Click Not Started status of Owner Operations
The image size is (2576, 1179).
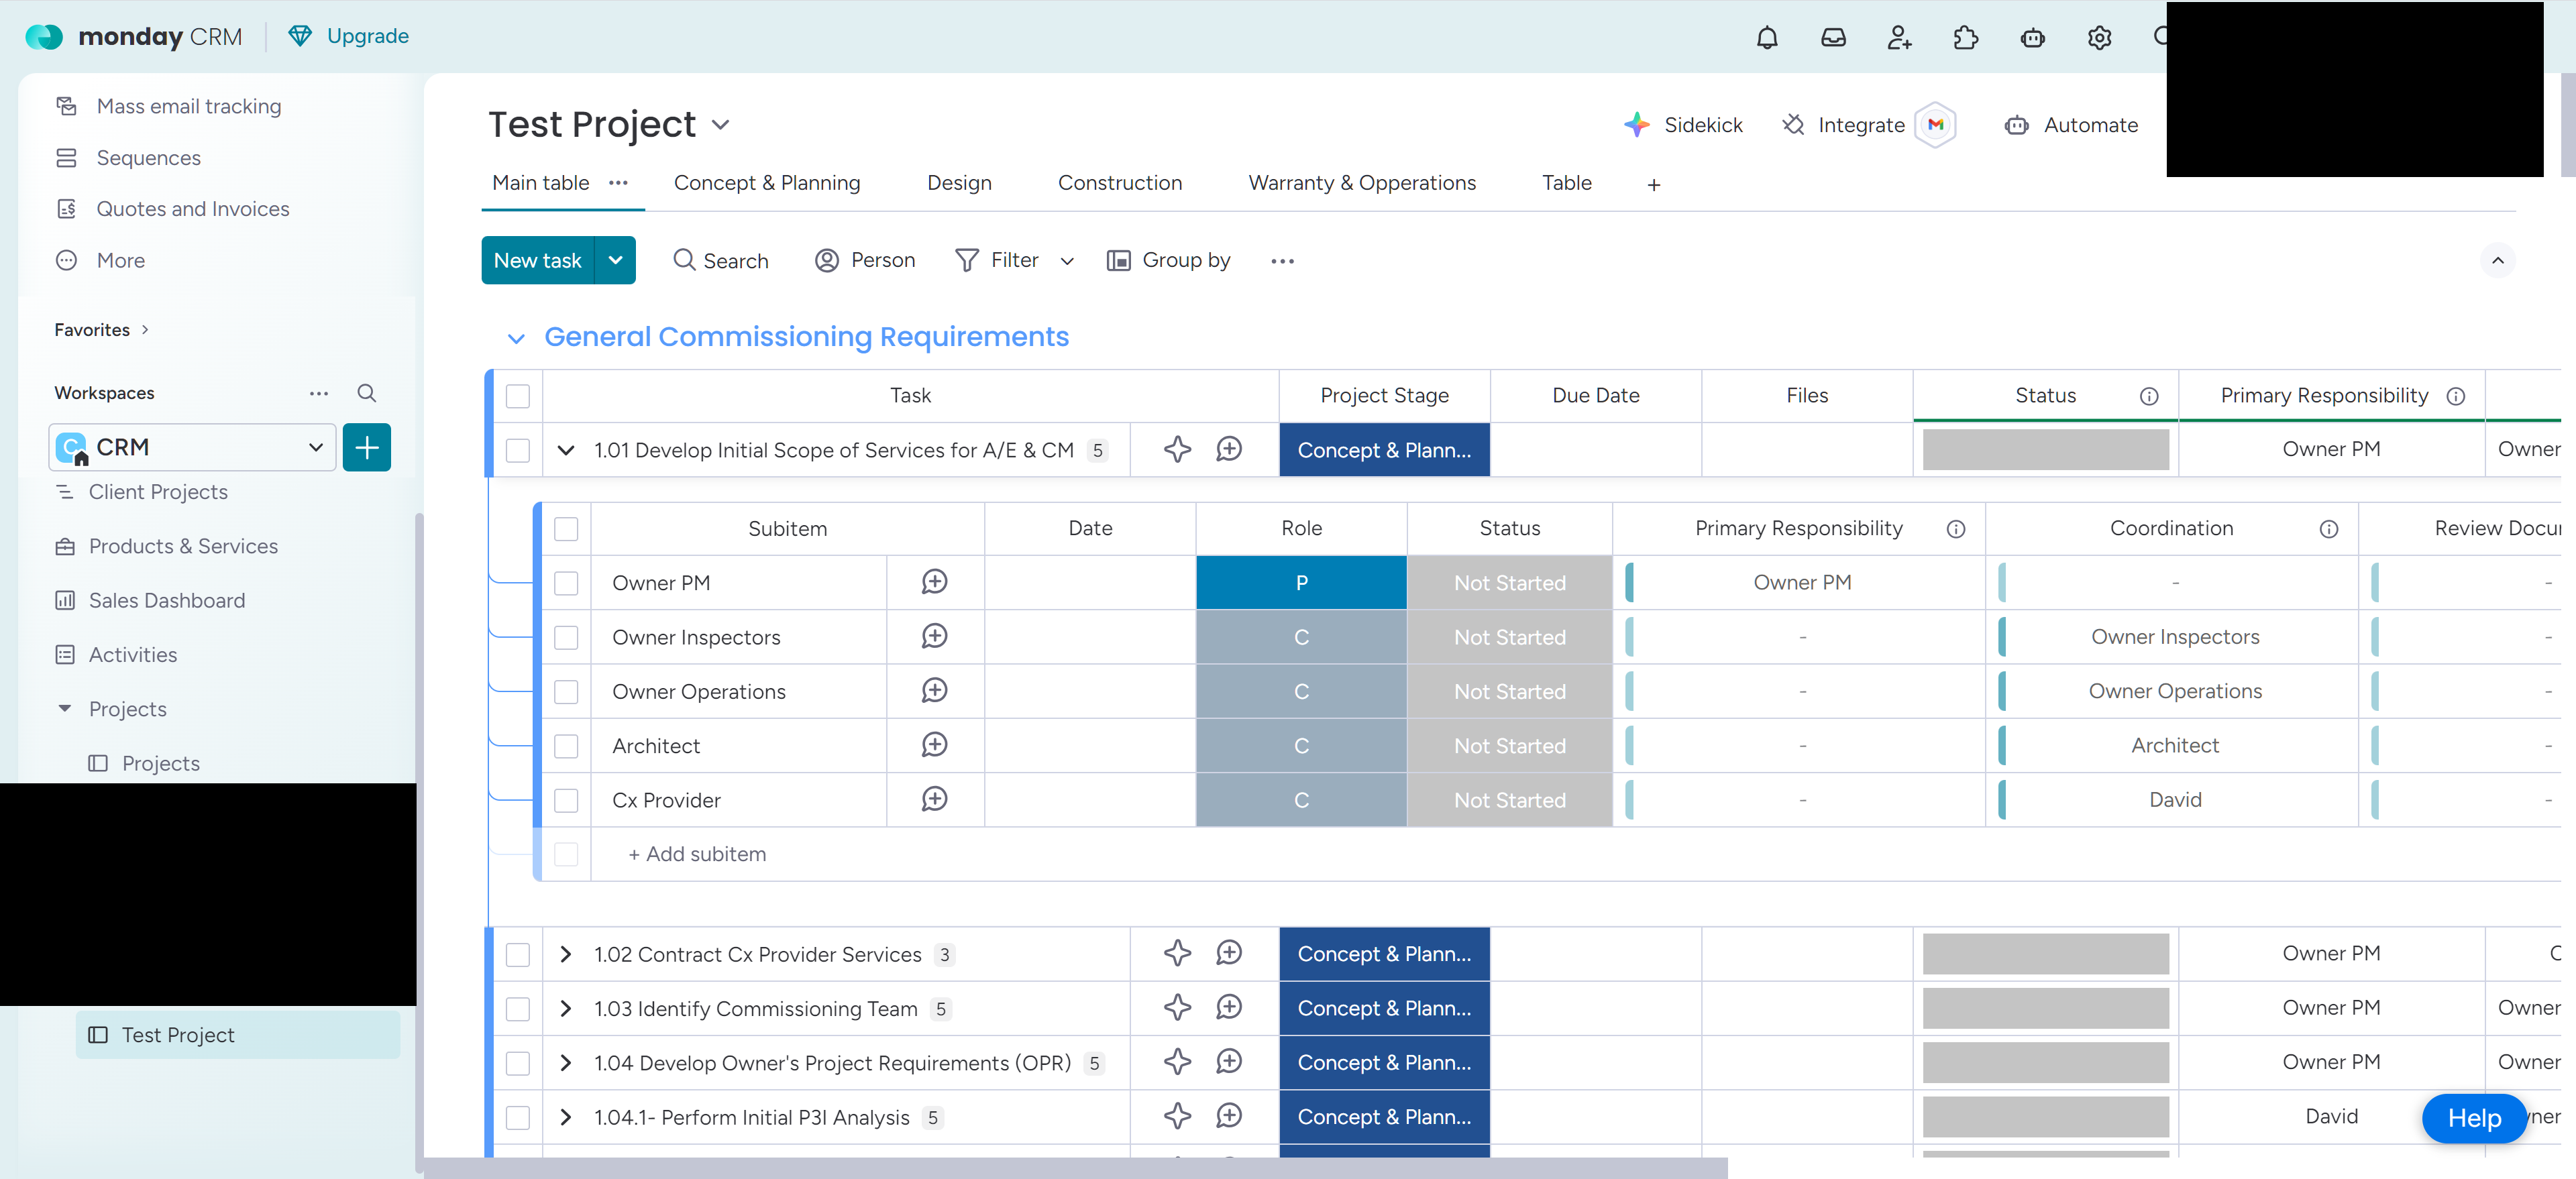pos(1509,691)
